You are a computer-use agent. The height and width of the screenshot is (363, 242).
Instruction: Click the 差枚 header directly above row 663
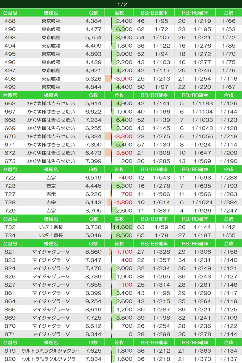click(x=119, y=95)
